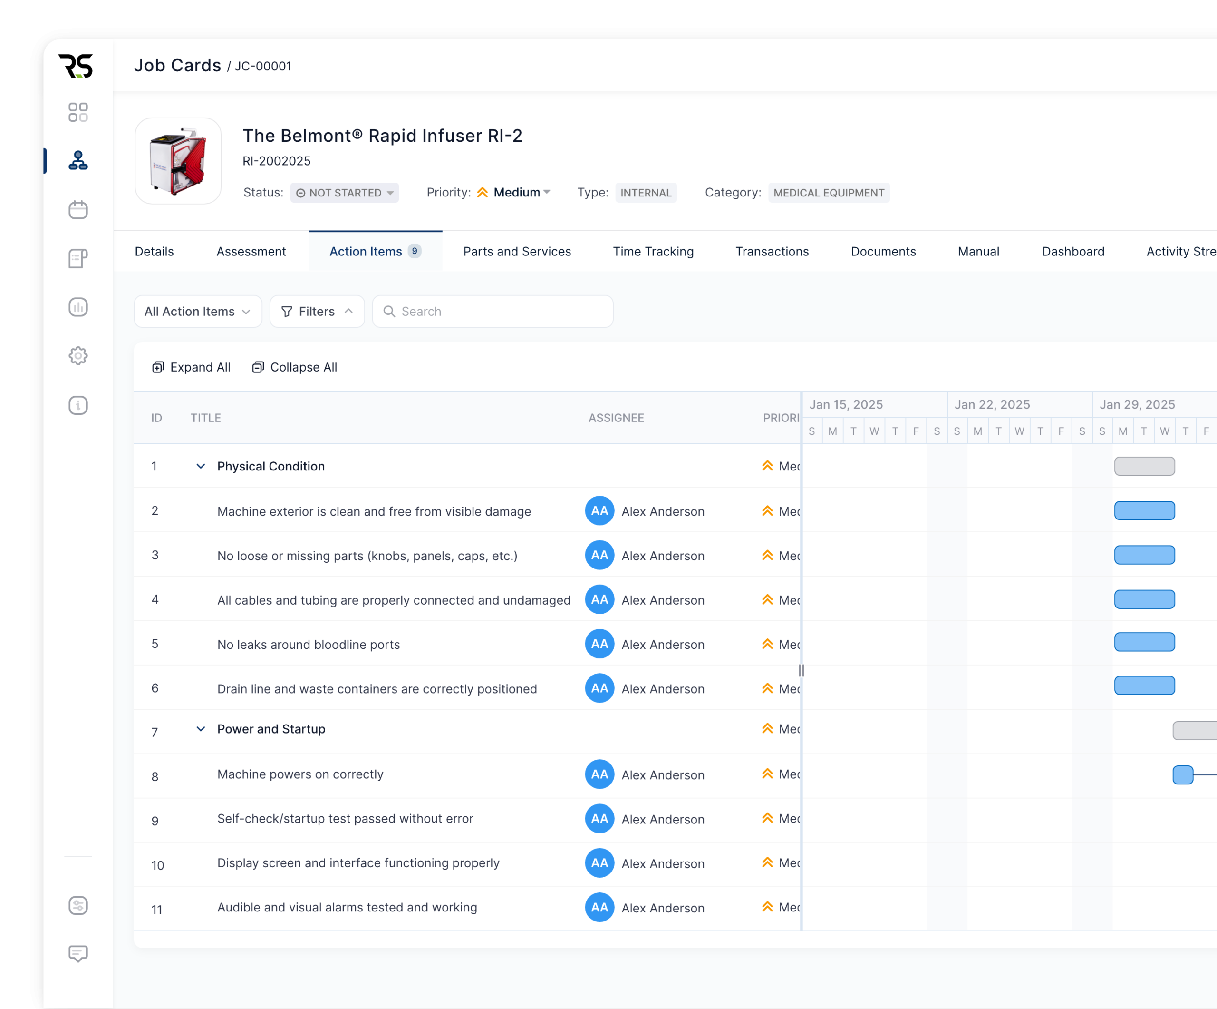The height and width of the screenshot is (1009, 1217).
Task: Go back to Job Cards breadcrumb
Action: click(x=177, y=66)
